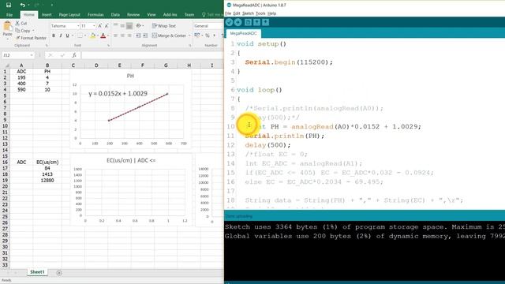Select the Sheet1 worksheet tab
This screenshot has width=505, height=284.
(37, 272)
